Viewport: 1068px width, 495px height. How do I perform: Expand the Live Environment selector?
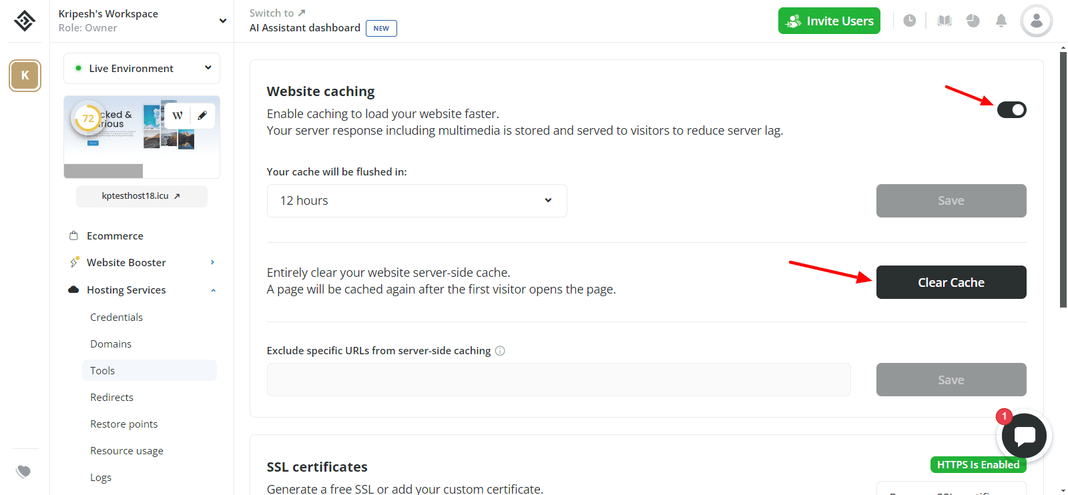142,68
